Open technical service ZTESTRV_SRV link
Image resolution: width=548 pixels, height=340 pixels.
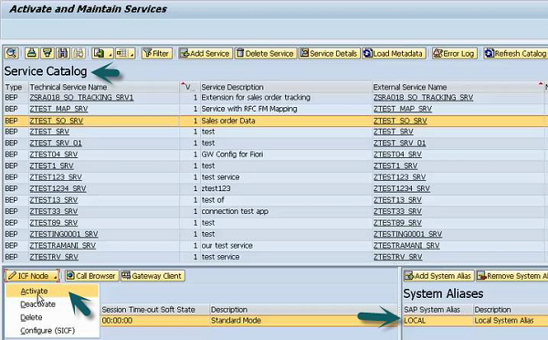click(x=54, y=257)
